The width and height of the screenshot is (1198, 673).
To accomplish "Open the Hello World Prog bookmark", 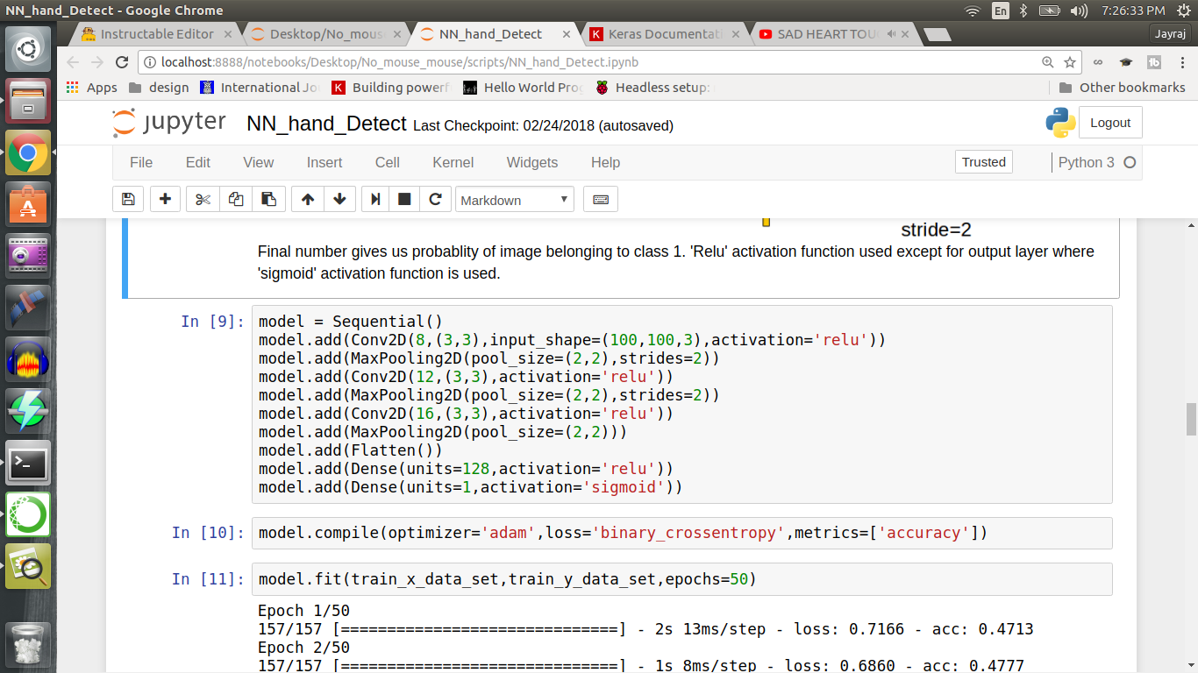I will coord(524,88).
